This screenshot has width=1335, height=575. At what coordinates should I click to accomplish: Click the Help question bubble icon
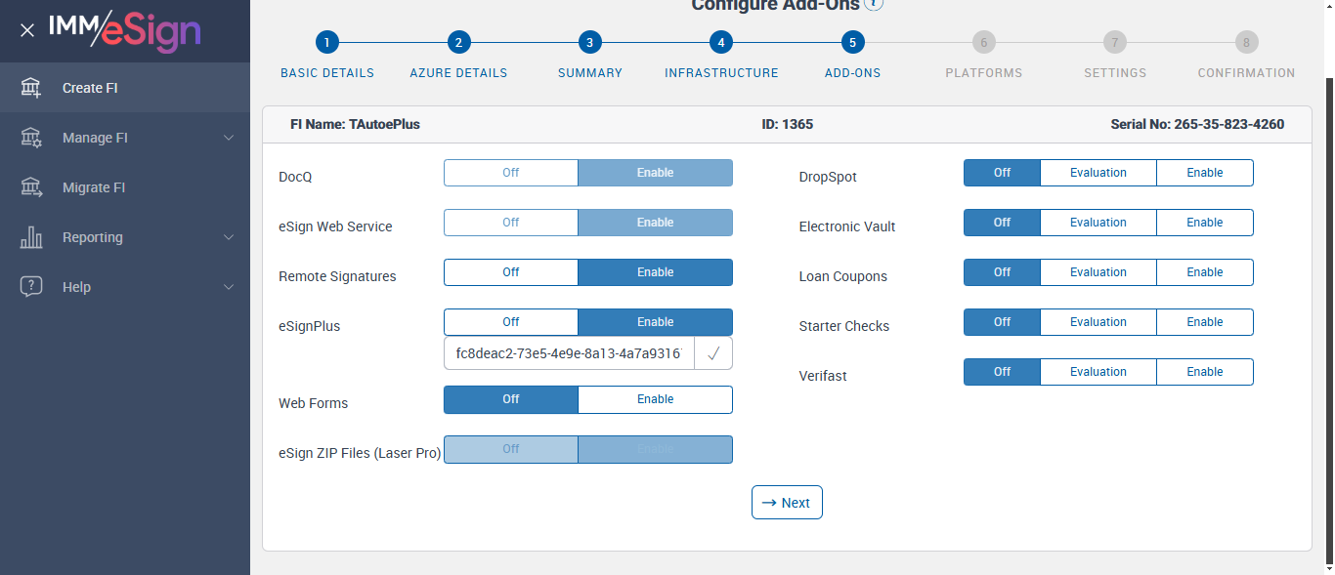[x=31, y=287]
